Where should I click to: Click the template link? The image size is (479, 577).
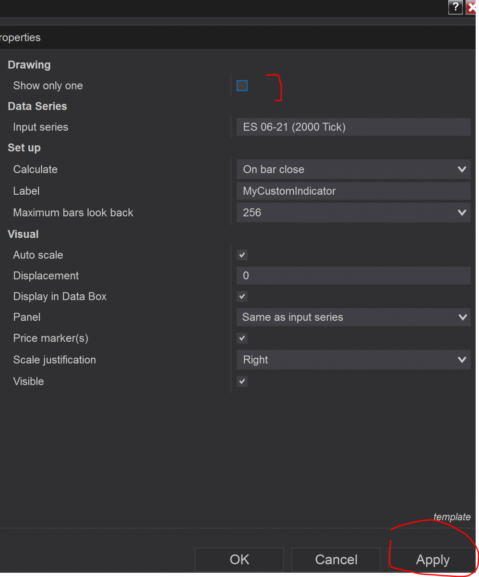452,517
